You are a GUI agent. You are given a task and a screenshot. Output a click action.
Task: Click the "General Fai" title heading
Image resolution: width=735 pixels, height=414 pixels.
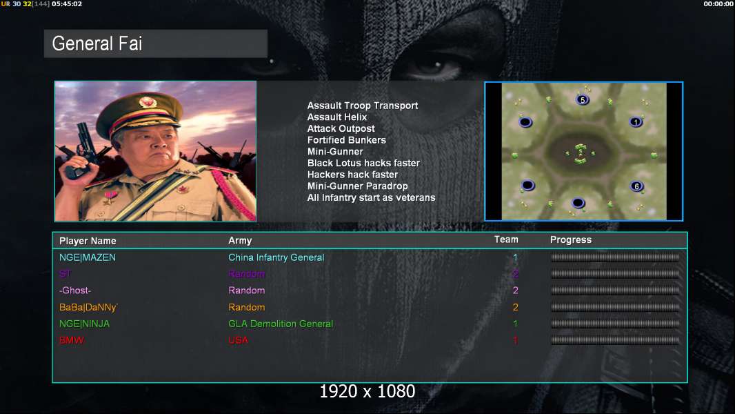[x=97, y=43]
